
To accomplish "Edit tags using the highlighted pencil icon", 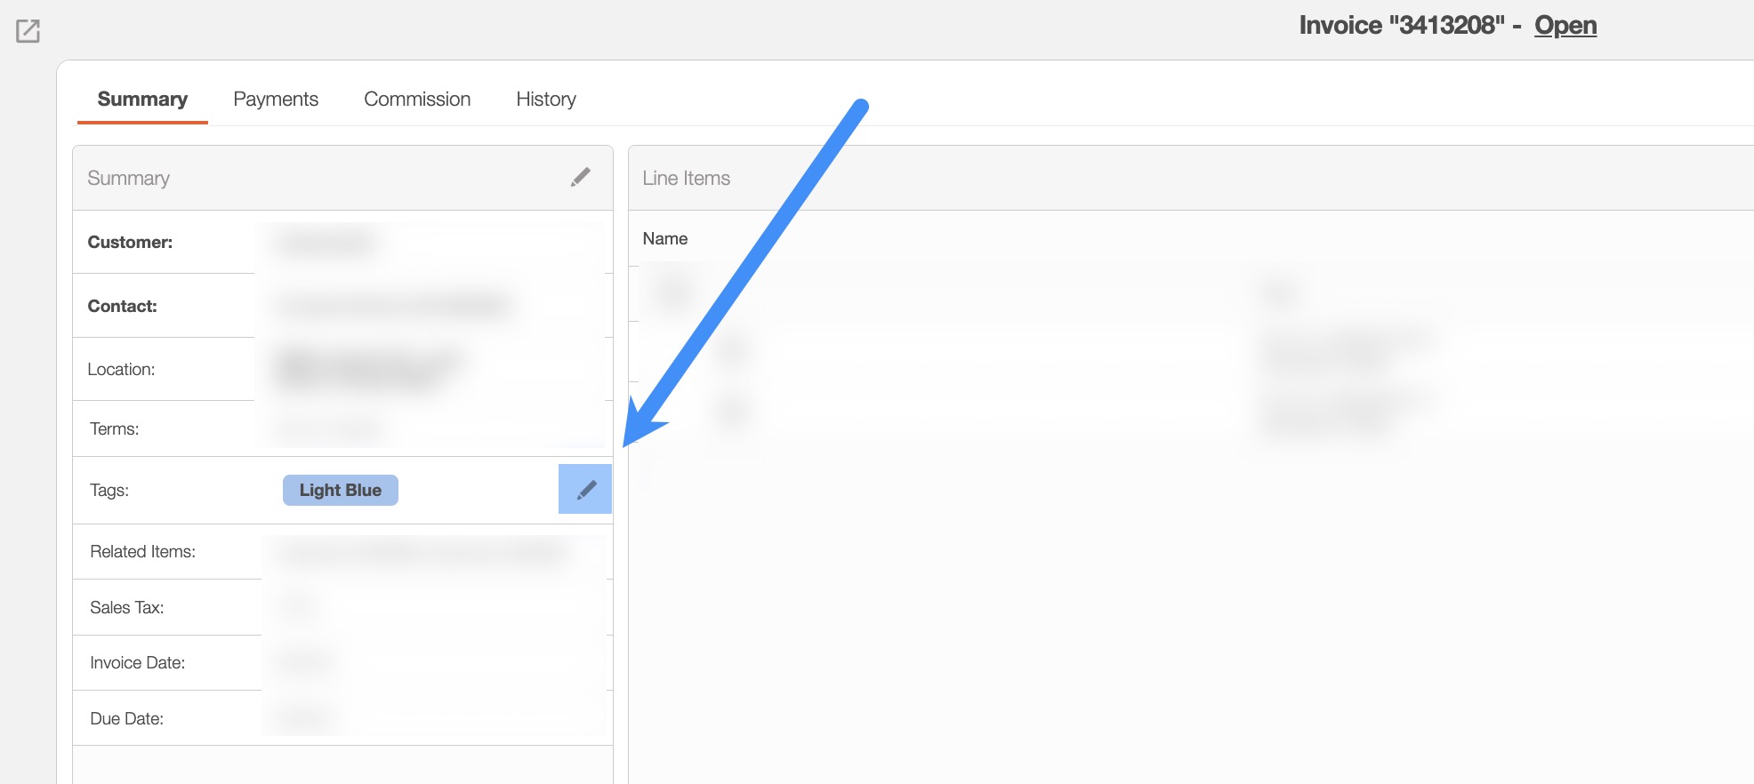I will (x=585, y=489).
